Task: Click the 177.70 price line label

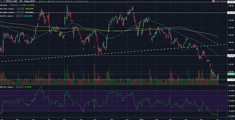Action: point(231,80)
